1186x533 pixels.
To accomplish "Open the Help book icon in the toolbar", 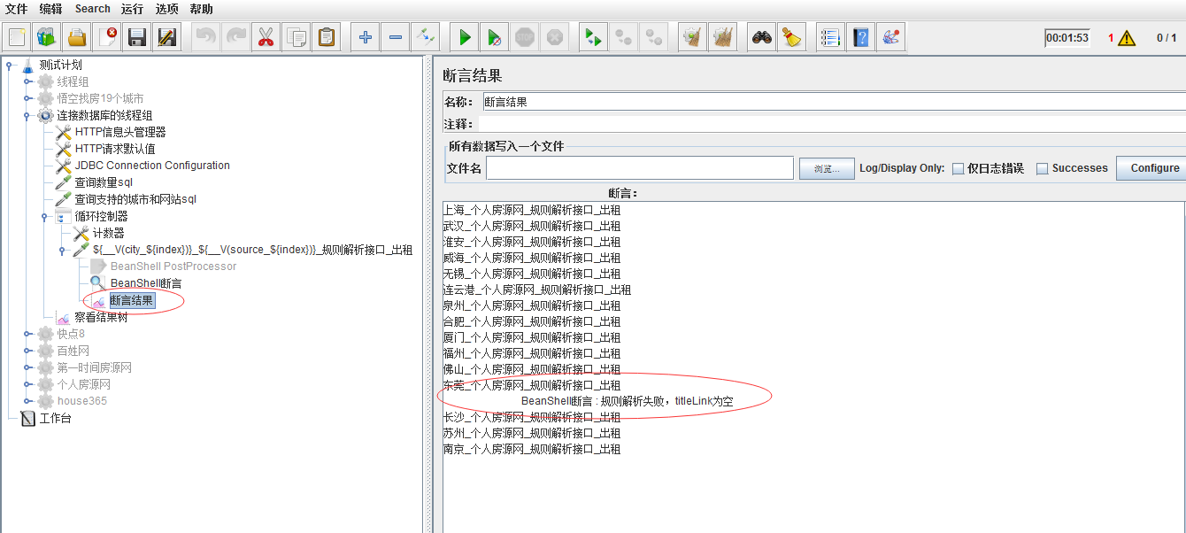I will point(859,36).
